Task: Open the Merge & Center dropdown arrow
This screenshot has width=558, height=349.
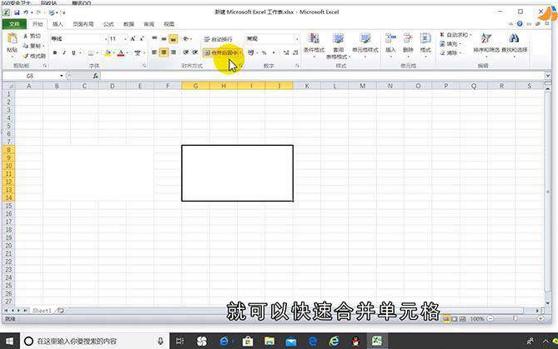Action: (x=240, y=52)
